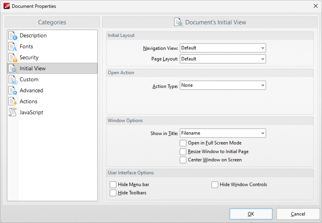Click the Actions lightning document icon
322x223 pixels.
click(x=13, y=101)
